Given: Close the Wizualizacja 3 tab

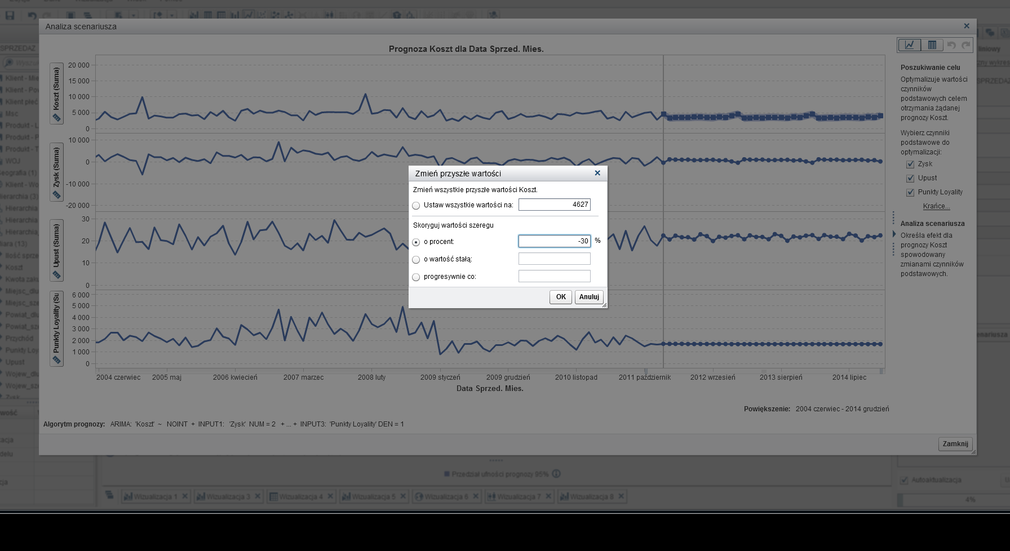Looking at the screenshot, I should coord(258,496).
